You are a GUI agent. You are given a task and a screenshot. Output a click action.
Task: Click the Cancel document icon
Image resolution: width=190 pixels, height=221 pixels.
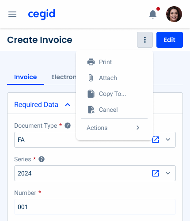91,110
